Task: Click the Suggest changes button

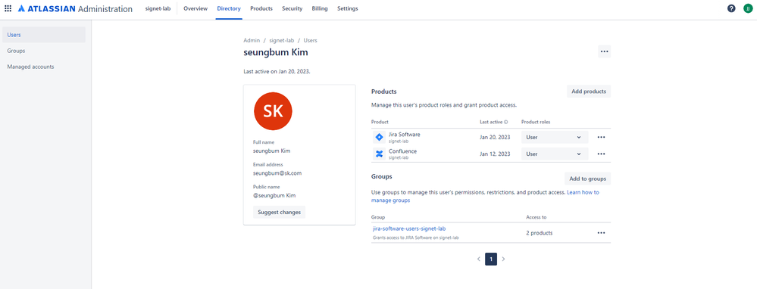Action: pyautogui.click(x=279, y=213)
